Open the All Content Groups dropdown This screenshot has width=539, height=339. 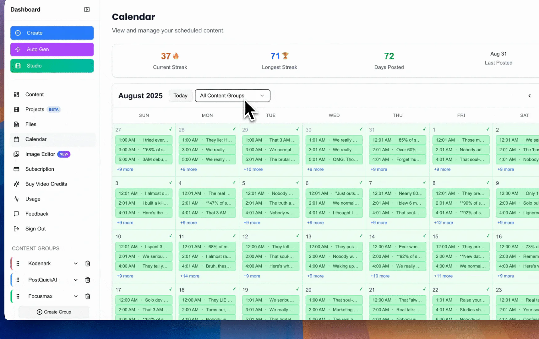coord(232,95)
